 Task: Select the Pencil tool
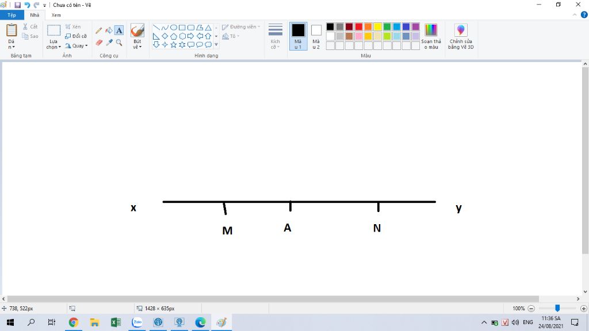(x=99, y=30)
